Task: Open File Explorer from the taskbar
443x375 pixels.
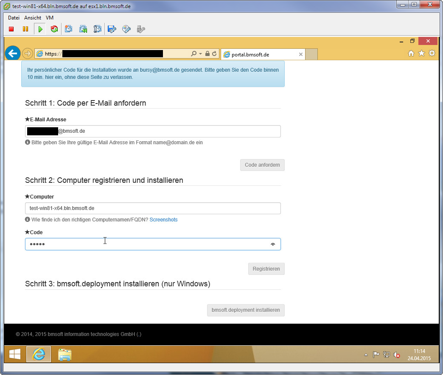Action: [64, 354]
